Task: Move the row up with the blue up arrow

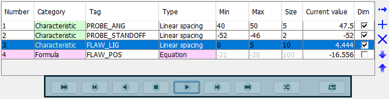Action: [382, 68]
